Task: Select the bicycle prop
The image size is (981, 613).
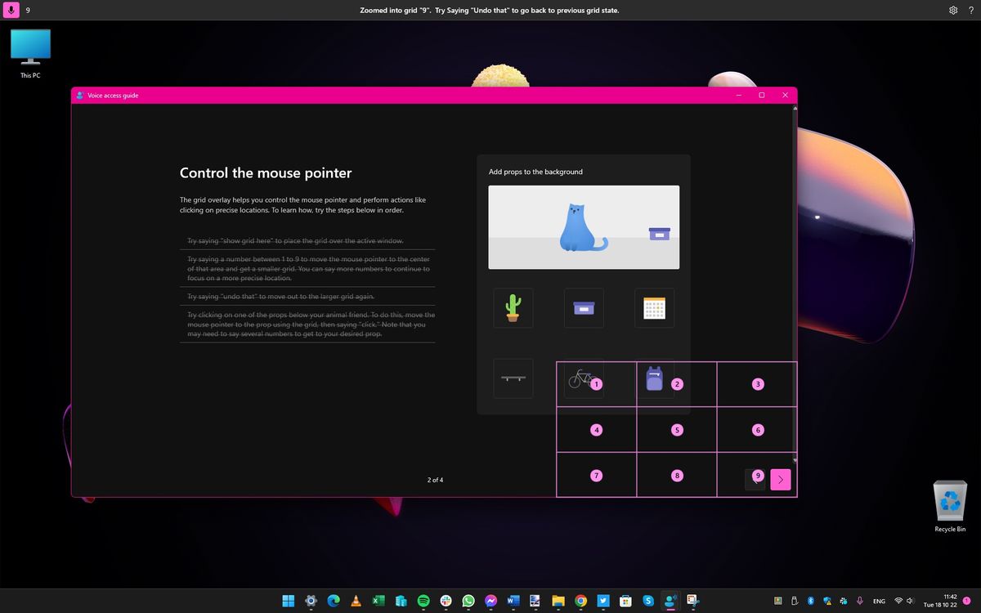Action: coord(580,378)
